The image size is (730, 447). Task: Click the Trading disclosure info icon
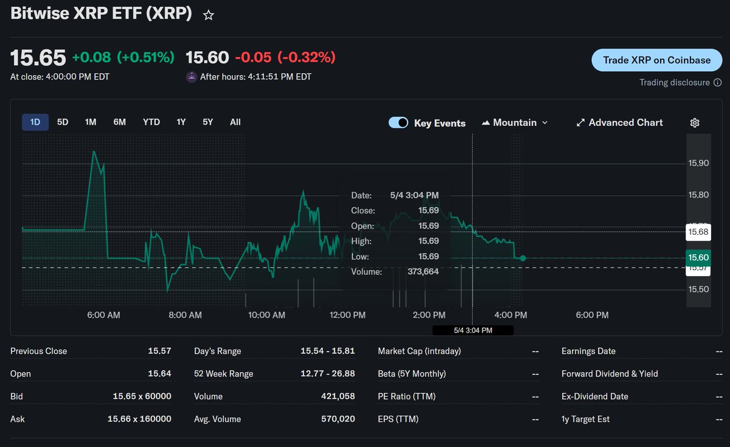tap(717, 83)
